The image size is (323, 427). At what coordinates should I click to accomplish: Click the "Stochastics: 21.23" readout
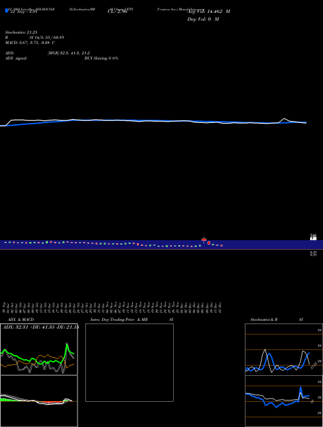(21, 32)
